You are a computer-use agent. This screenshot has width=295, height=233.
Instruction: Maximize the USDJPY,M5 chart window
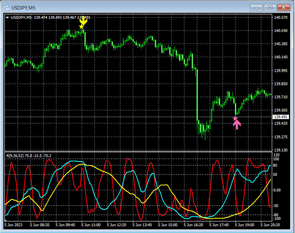click(270, 8)
